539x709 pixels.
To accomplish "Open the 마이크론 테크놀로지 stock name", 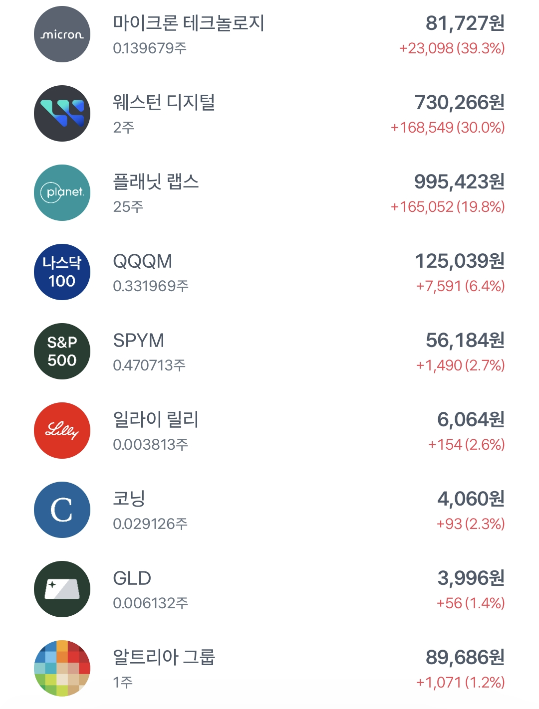I will pyautogui.click(x=189, y=23).
